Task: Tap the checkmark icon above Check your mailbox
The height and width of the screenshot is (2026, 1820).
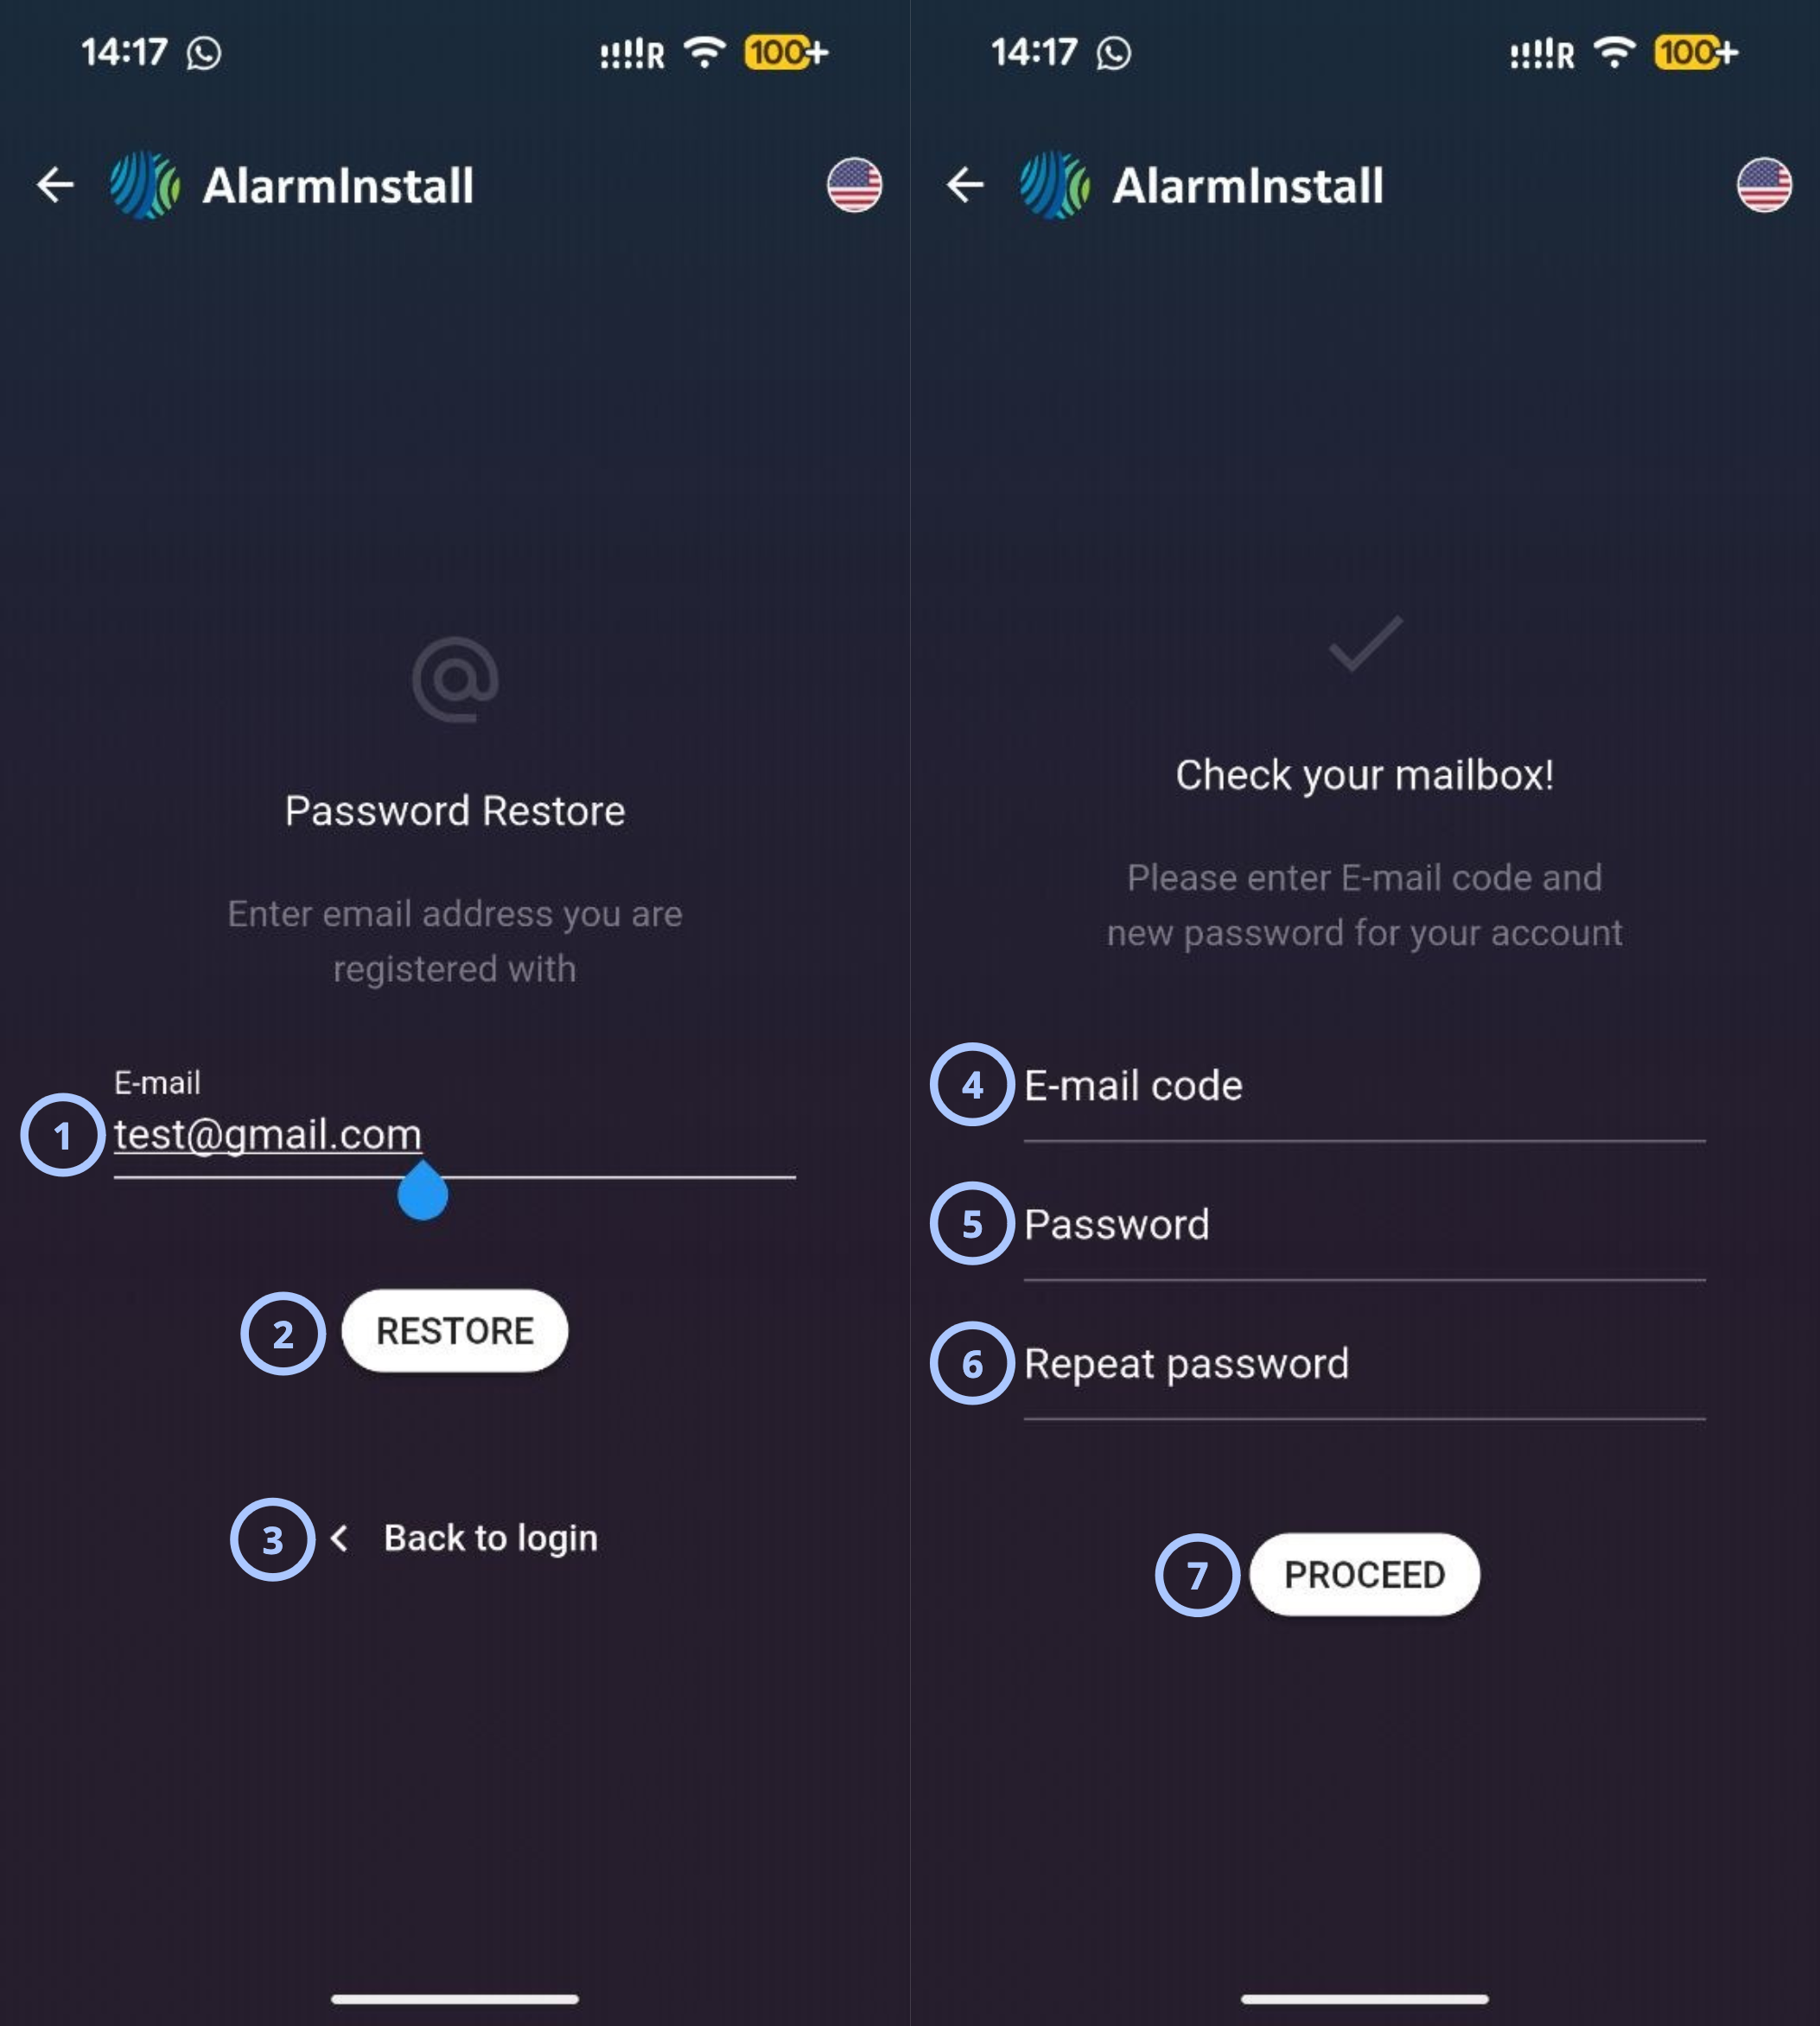Action: tap(1365, 644)
